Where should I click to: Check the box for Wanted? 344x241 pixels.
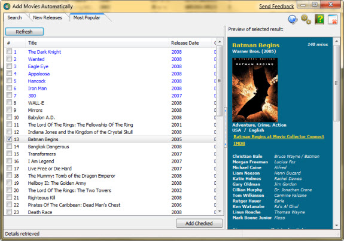(x=9, y=59)
